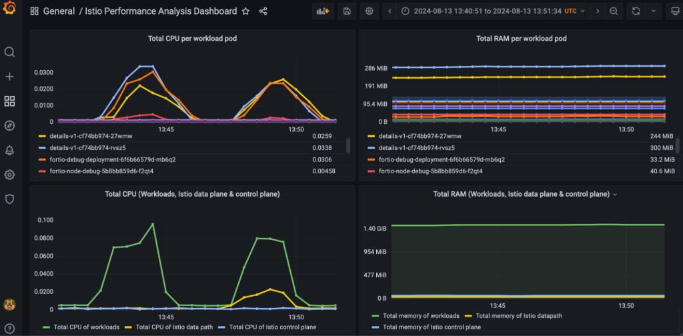This screenshot has height=336, width=683.
Task: Open the Dashboards icon in sidebar
Action: point(9,101)
